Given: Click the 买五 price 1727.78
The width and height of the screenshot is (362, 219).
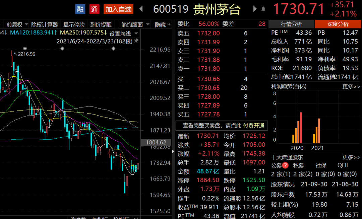Looking at the screenshot, I should pos(208,114).
